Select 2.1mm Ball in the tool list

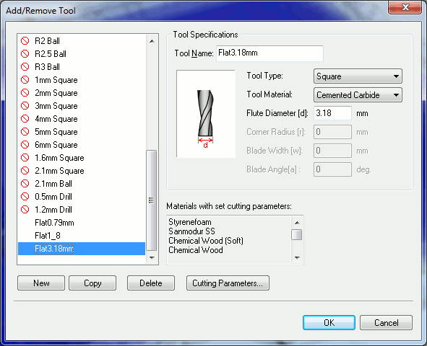click(53, 184)
